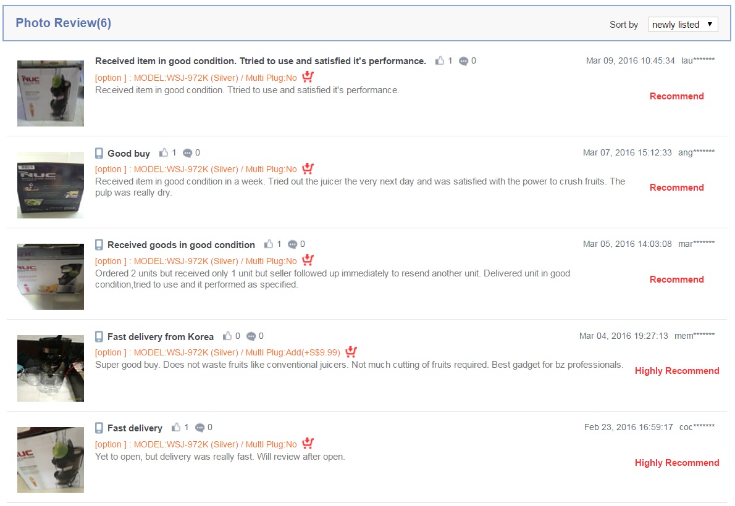
Task: Click option link in the coc******* review
Action: (196, 444)
